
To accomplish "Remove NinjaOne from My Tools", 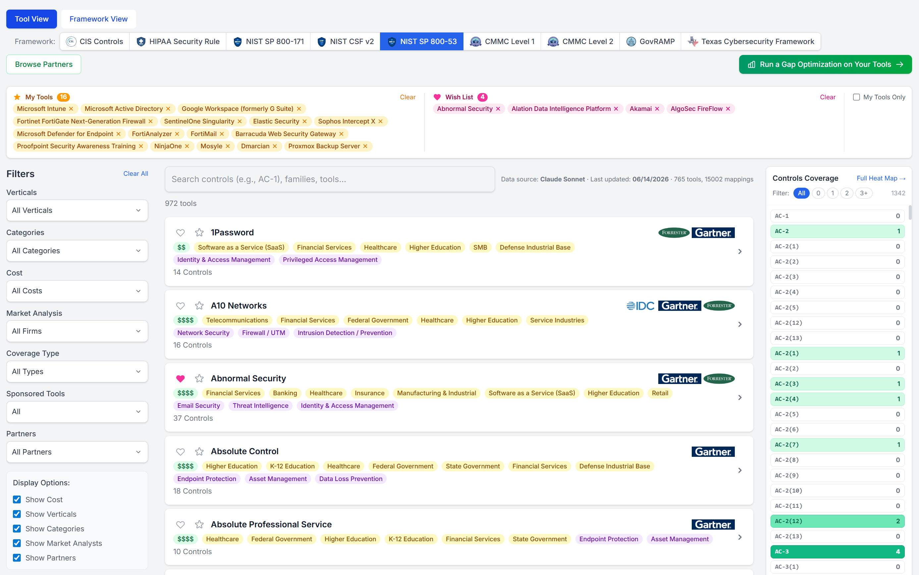I will pos(187,146).
